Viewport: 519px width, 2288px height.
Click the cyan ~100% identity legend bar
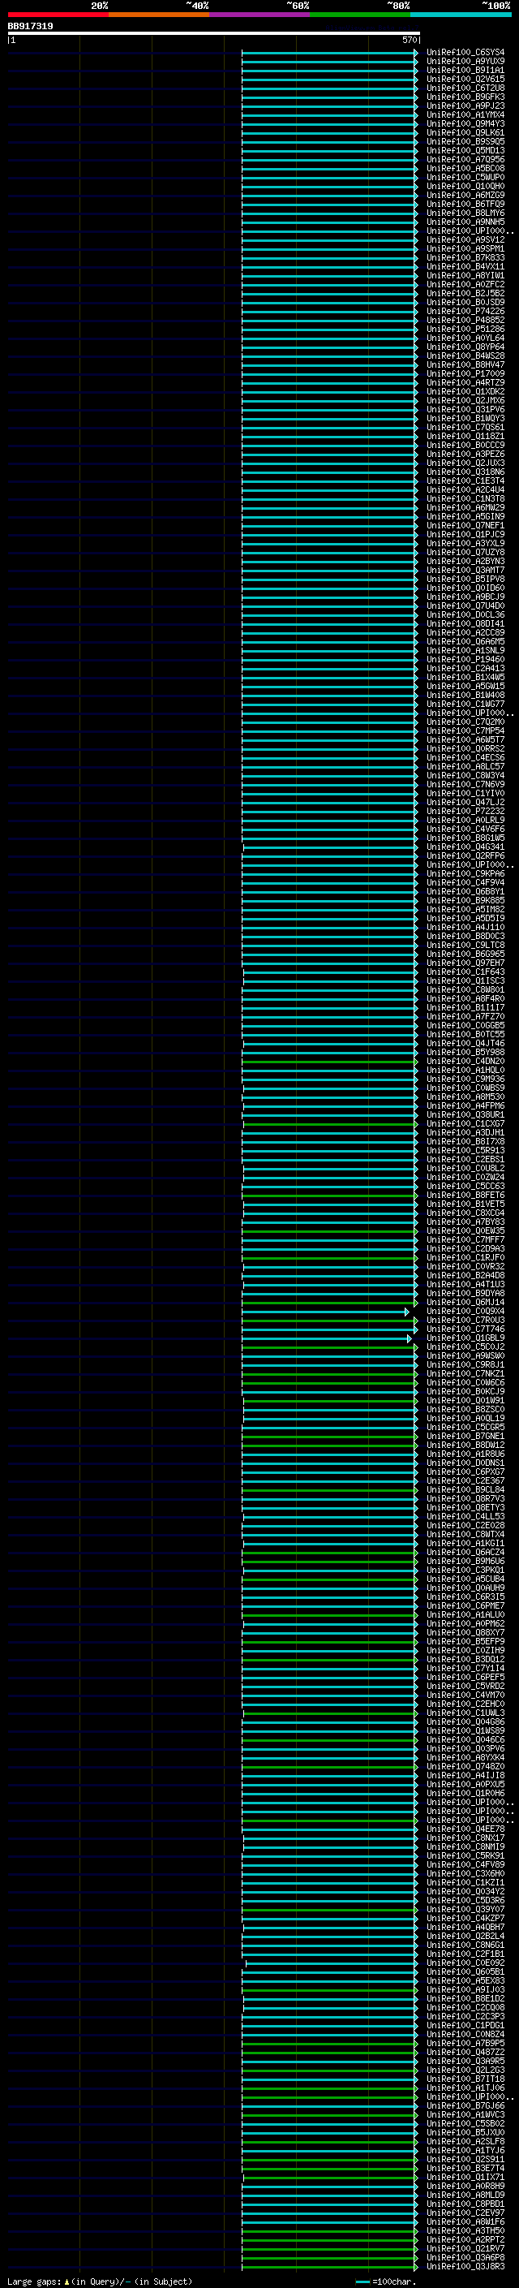tap(461, 15)
